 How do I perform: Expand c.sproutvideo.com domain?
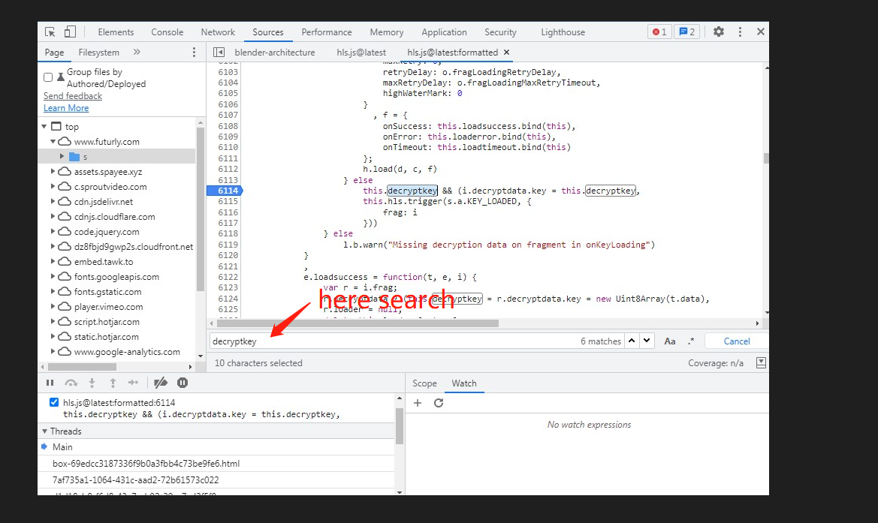click(53, 186)
